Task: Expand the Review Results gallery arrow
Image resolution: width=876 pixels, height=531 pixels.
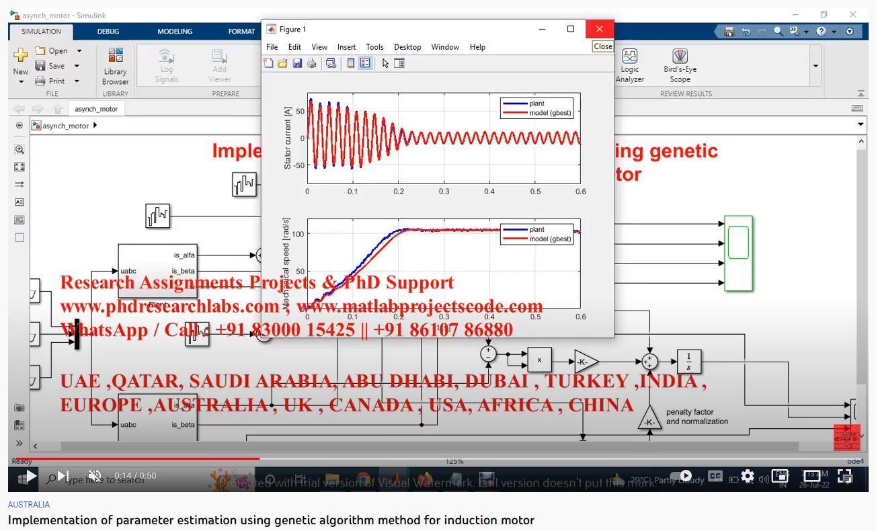Action: click(x=815, y=66)
